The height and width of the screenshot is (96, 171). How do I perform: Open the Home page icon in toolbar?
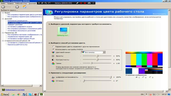(x=25, y=7)
